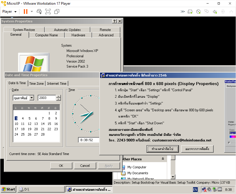This screenshot has width=236, height=194.
Task: Switch to the Remote tab
Action: 105,30
